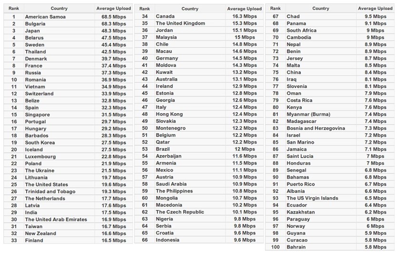Click on Trinidad and Tobago cell
Image resolution: width=398 pixels, height=254 pixels.
pyautogui.click(x=50, y=191)
